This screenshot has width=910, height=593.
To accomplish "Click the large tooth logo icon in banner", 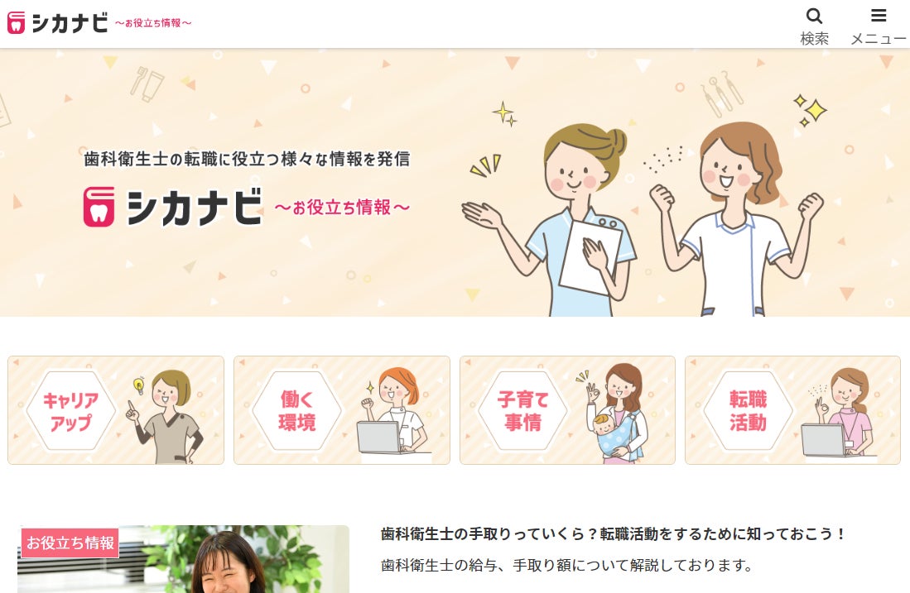I will (x=99, y=207).
